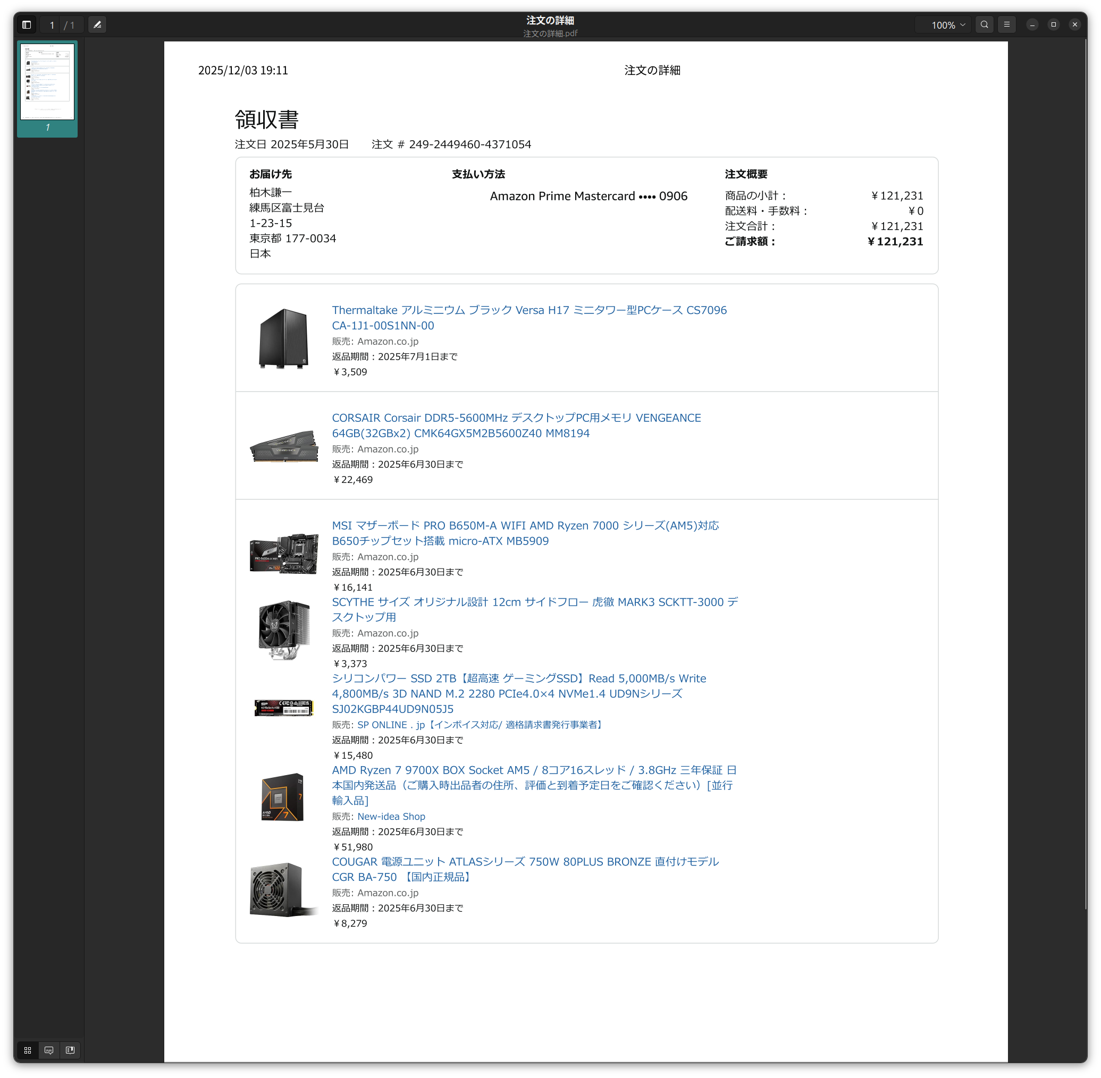Click the annotation pencil tool icon
Image resolution: width=1101 pixels, height=1078 pixels.
point(97,25)
